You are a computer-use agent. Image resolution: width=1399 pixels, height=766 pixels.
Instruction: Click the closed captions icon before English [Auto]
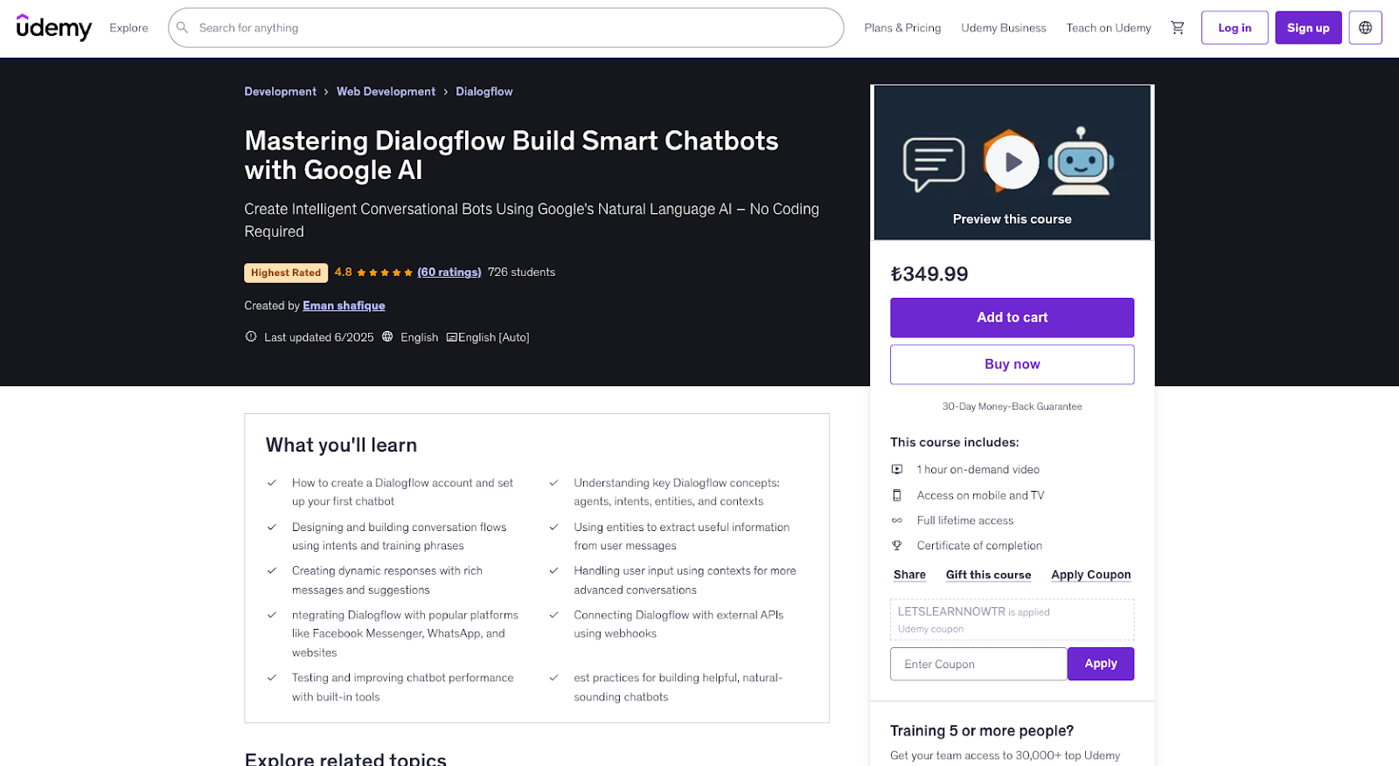pyautogui.click(x=451, y=337)
